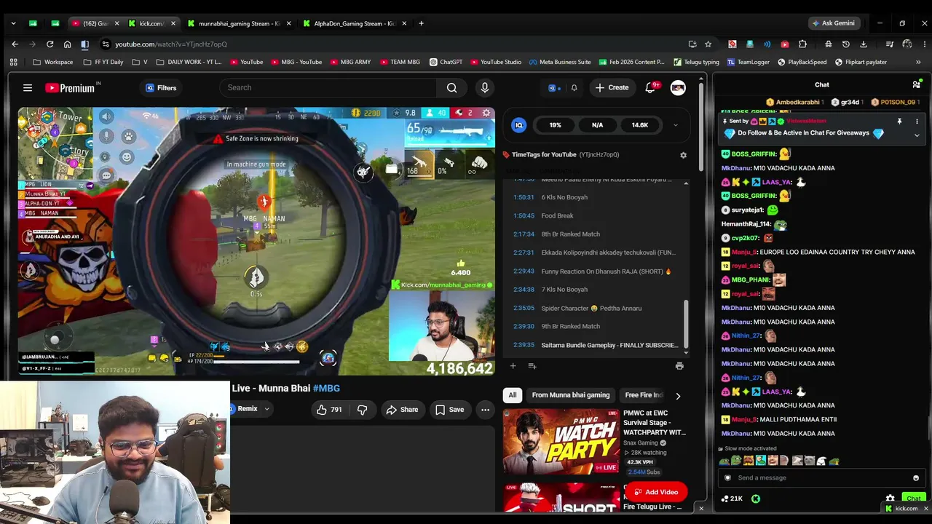
Task: Open the apps grid in bookmarks bar
Action: pos(13,63)
